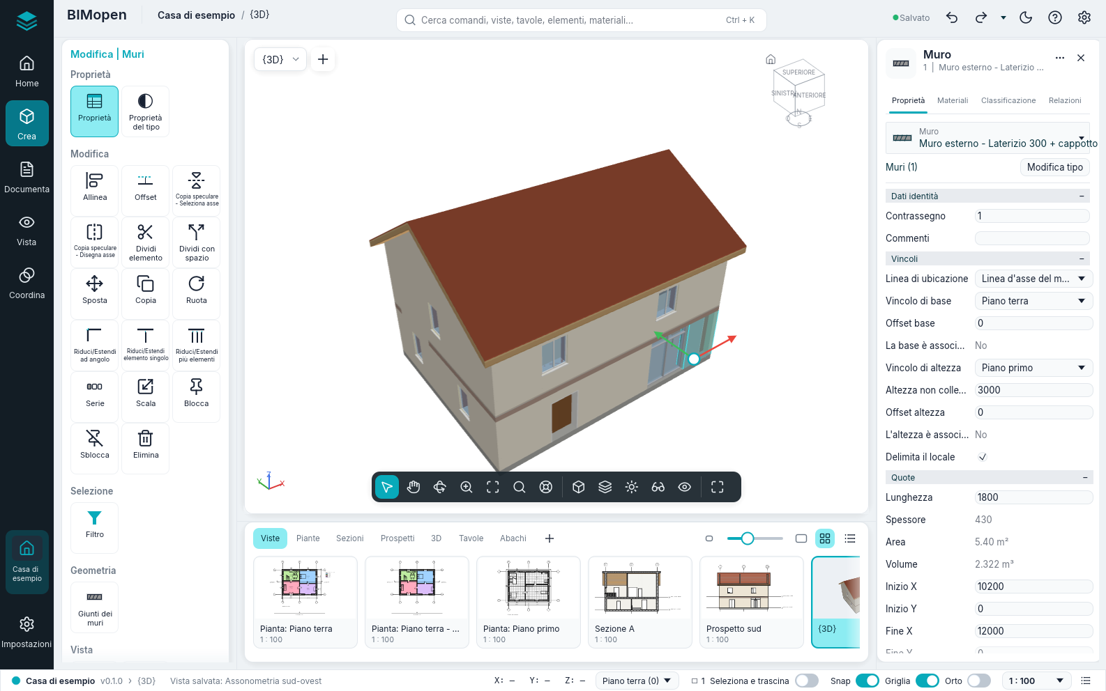Open the Sezioni tab
This screenshot has width=1106, height=691.
pos(350,538)
